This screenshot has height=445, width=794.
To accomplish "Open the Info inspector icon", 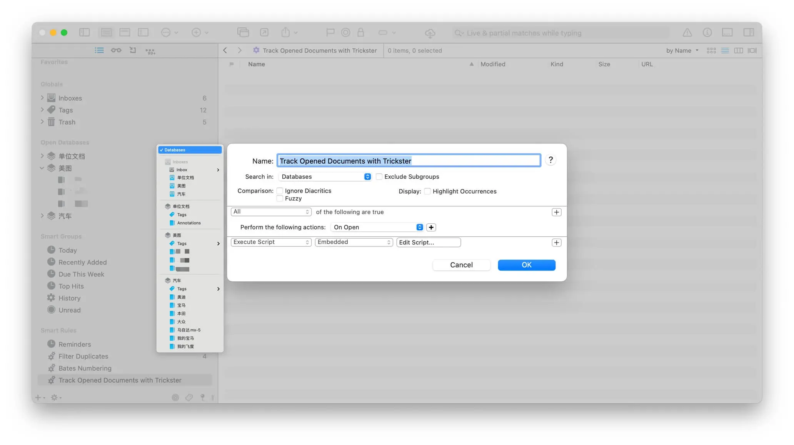I will 707,33.
